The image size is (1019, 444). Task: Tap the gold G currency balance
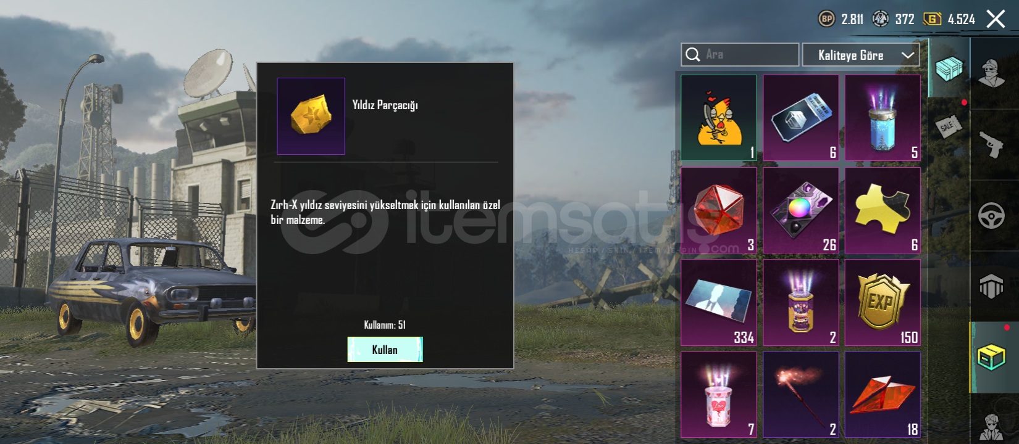[x=949, y=19]
